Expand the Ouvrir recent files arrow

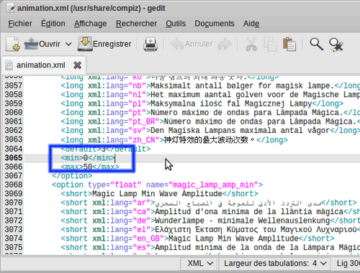click(68, 44)
